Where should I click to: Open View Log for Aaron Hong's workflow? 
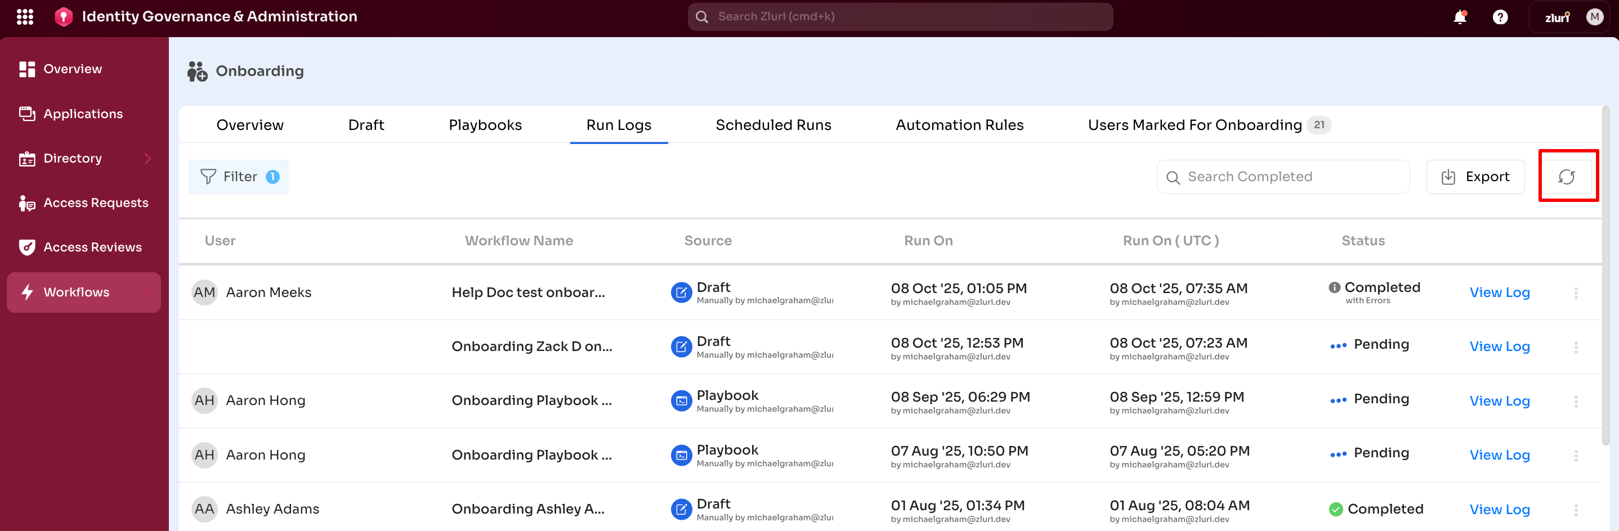[x=1500, y=400]
